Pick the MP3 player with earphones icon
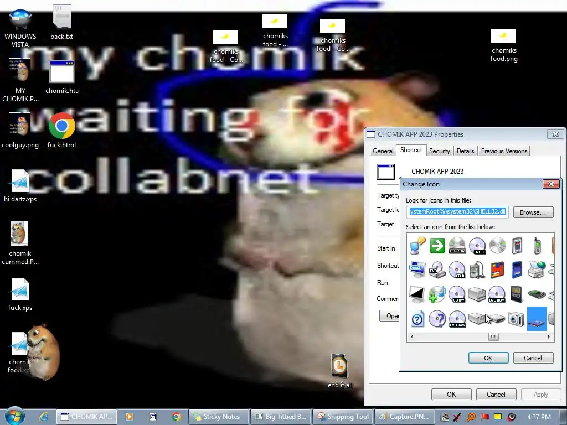 click(477, 270)
